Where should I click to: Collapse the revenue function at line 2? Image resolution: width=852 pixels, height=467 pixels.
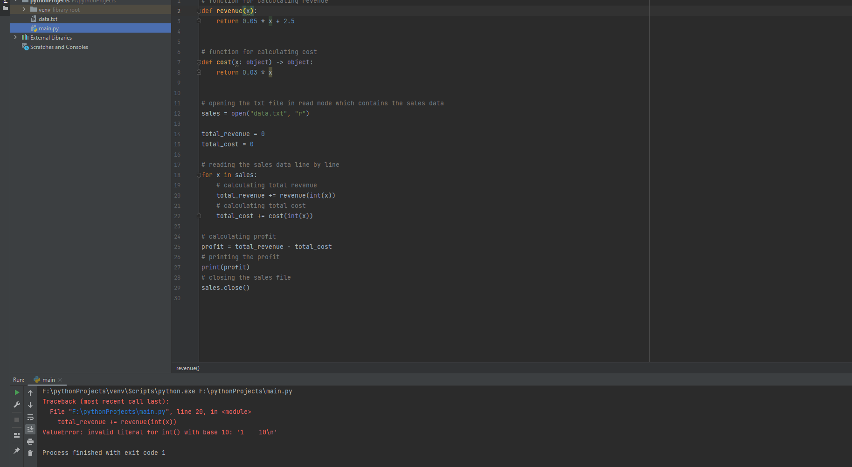[x=199, y=11]
